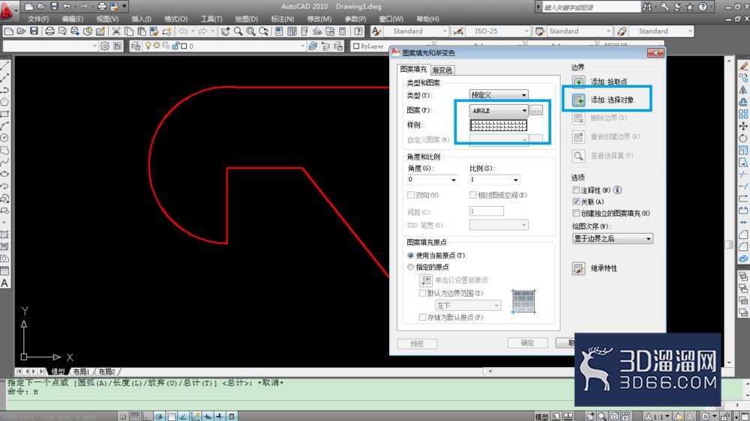The height and width of the screenshot is (421, 750).
Task: Click the 'Add: Pick points' (添加:拾取点) label
Action: pos(609,82)
